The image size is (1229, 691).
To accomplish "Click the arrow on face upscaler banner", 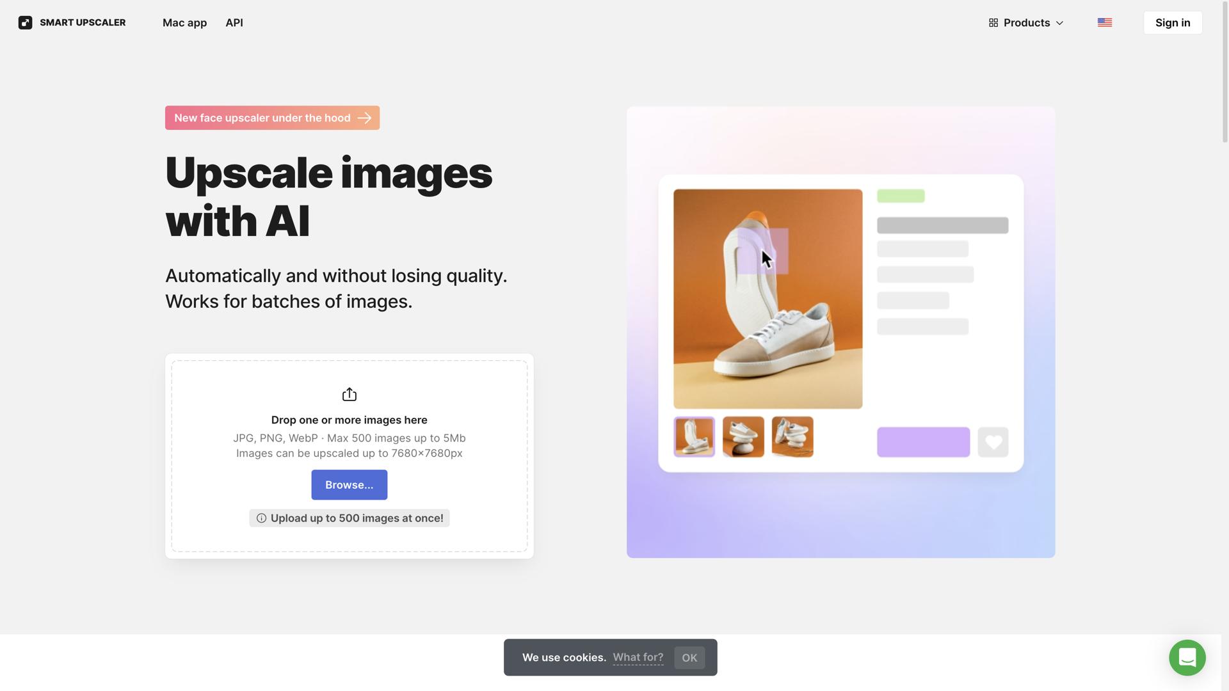I will (x=364, y=118).
